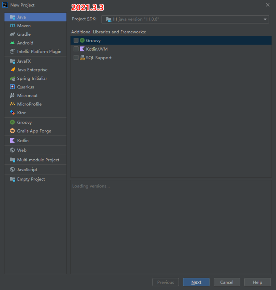
Task: Pick Java Enterprise label in list
Action: (x=32, y=70)
